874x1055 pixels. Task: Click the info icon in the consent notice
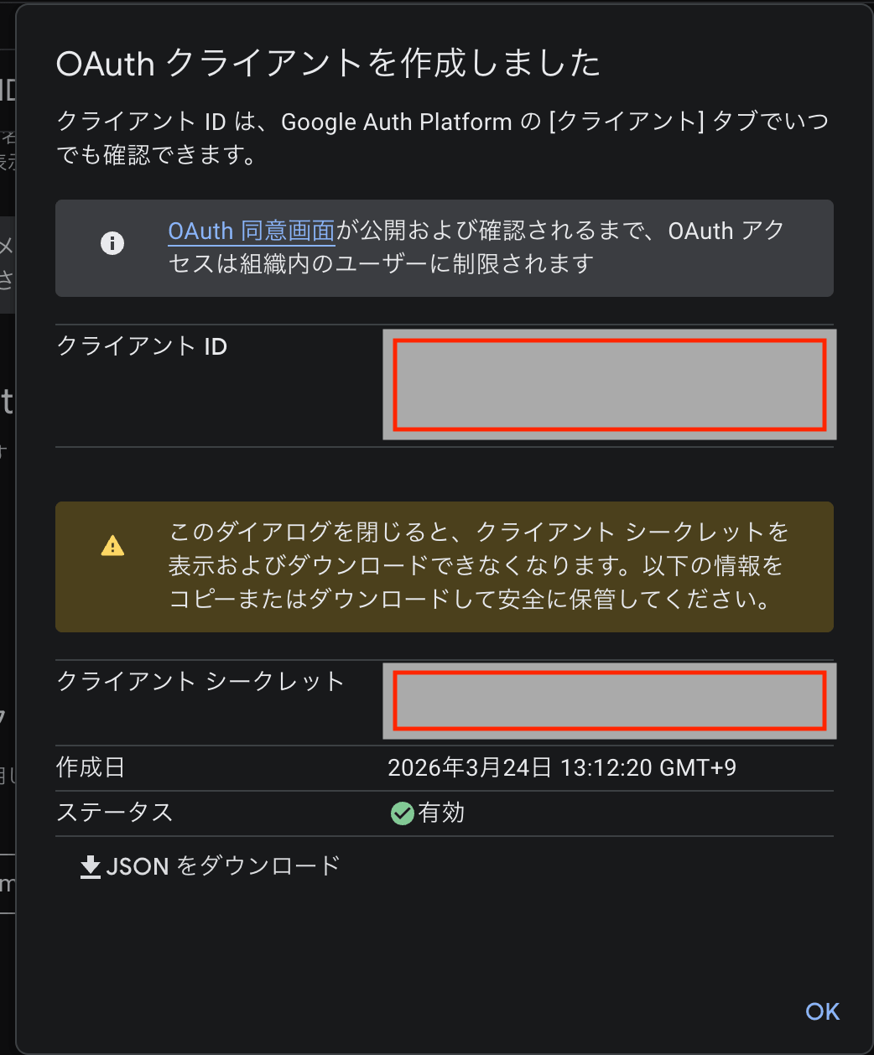[112, 243]
